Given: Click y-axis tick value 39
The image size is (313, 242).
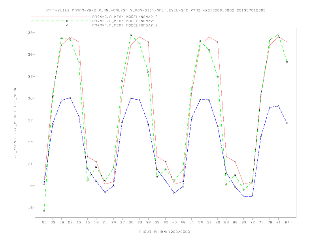Looking at the screenshot, I should click(x=30, y=32).
